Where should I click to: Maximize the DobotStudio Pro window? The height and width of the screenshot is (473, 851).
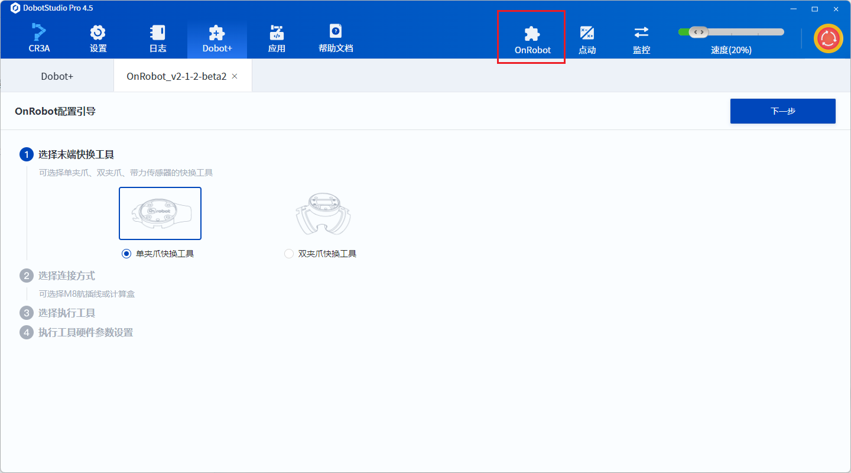(x=814, y=8)
